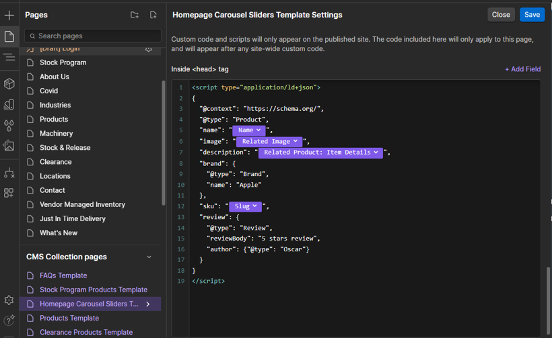Open the Navigator panel icon
The image size is (552, 338).
[9, 57]
